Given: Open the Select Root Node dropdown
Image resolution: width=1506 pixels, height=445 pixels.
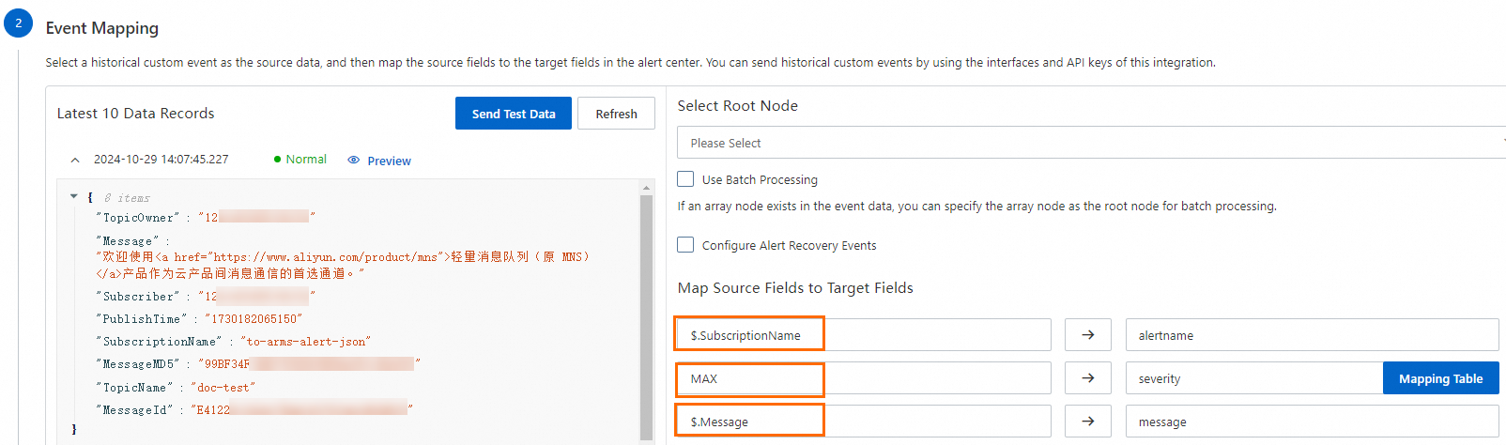Looking at the screenshot, I should click(1091, 143).
